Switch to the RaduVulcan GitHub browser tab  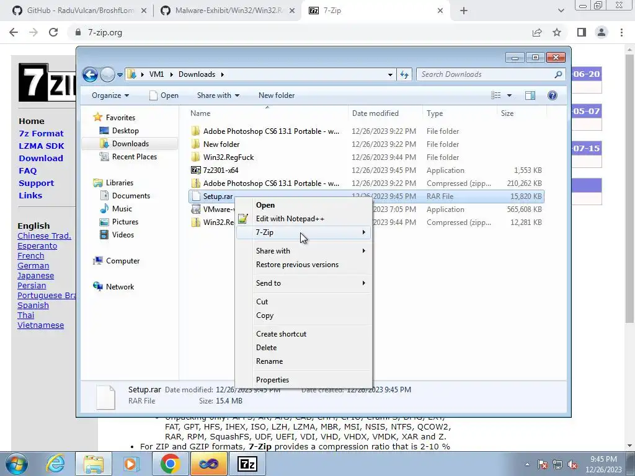coord(79,11)
